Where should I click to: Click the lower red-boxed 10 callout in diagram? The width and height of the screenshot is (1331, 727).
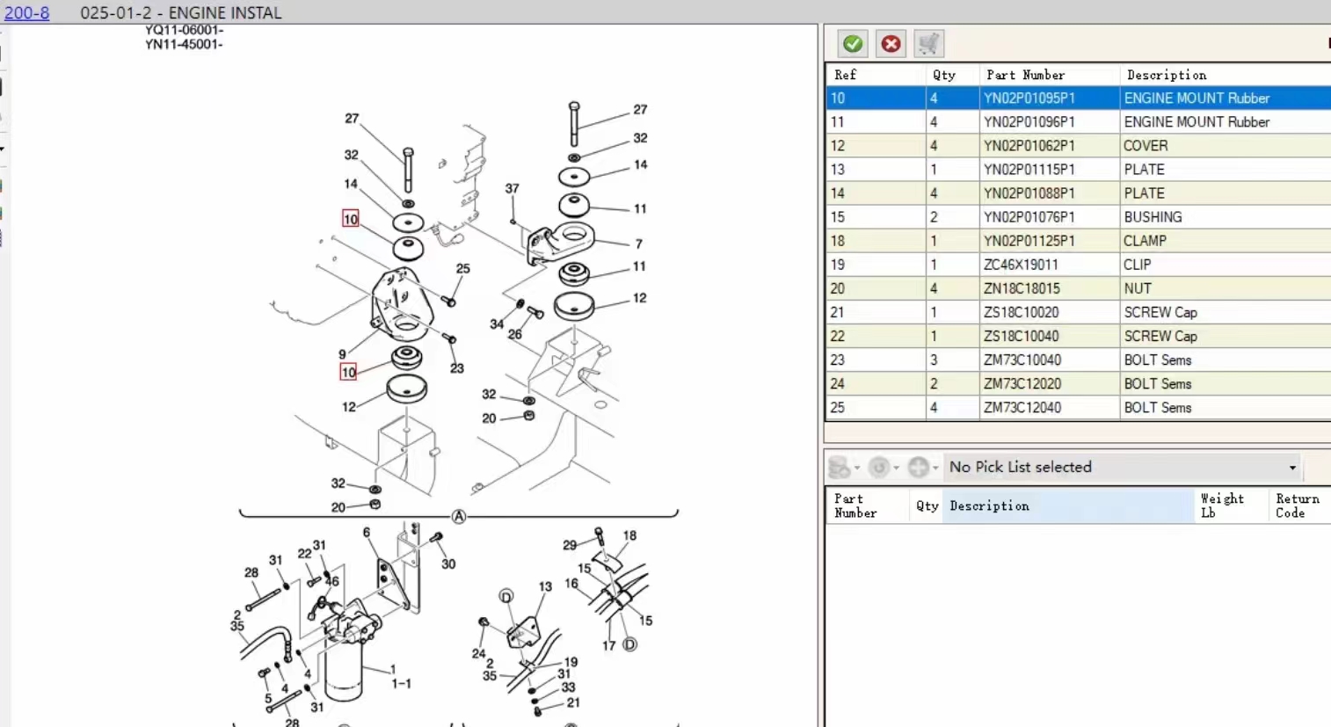point(348,372)
